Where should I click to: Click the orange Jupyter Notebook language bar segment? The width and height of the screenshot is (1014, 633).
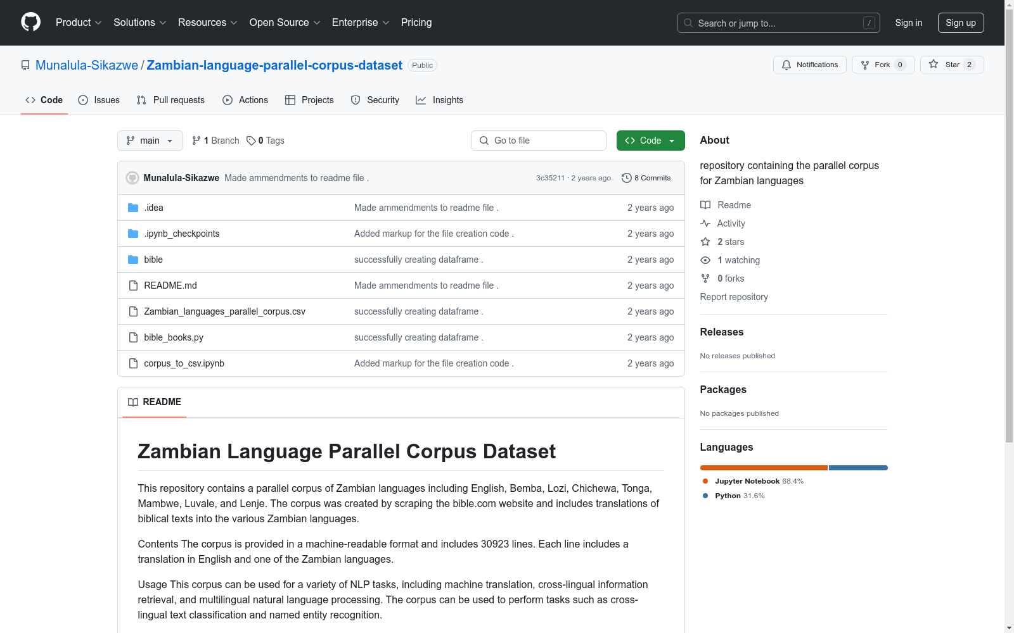coord(764,468)
